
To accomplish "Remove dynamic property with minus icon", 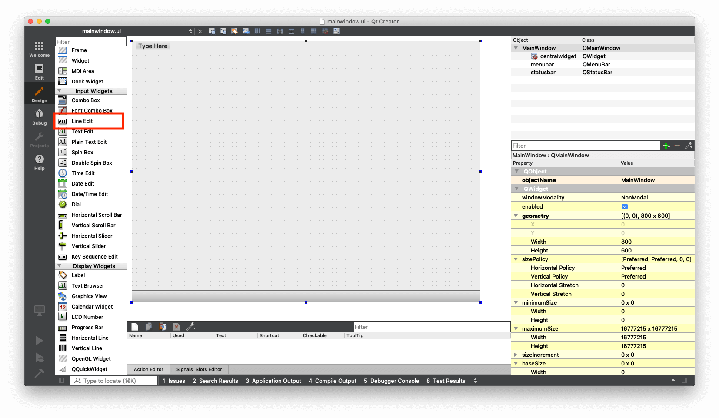I will (677, 146).
